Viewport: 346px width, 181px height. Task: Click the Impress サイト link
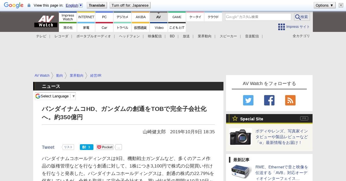click(298, 27)
